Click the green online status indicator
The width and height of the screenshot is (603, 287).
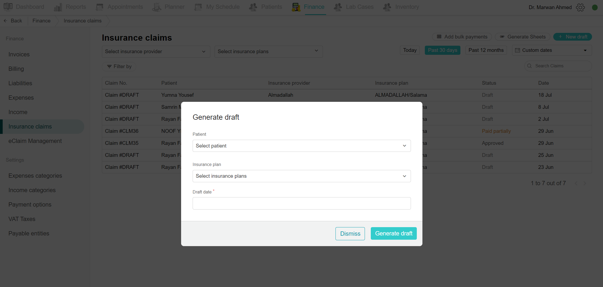pyautogui.click(x=595, y=7)
